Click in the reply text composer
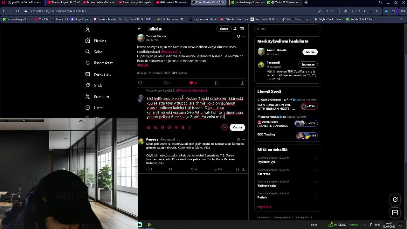The image size is (407, 229). click(195, 108)
